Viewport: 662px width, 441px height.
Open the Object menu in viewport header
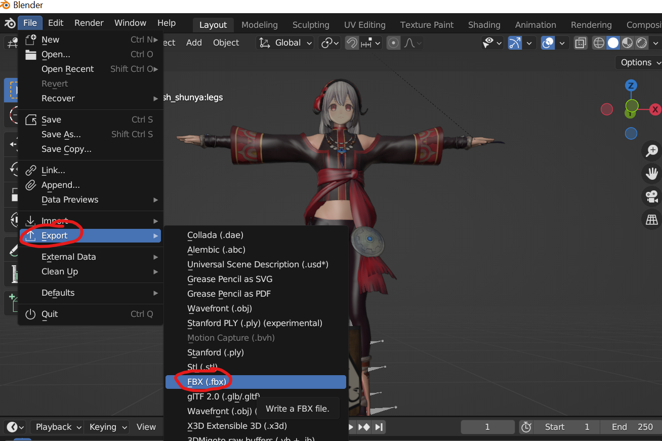[226, 43]
